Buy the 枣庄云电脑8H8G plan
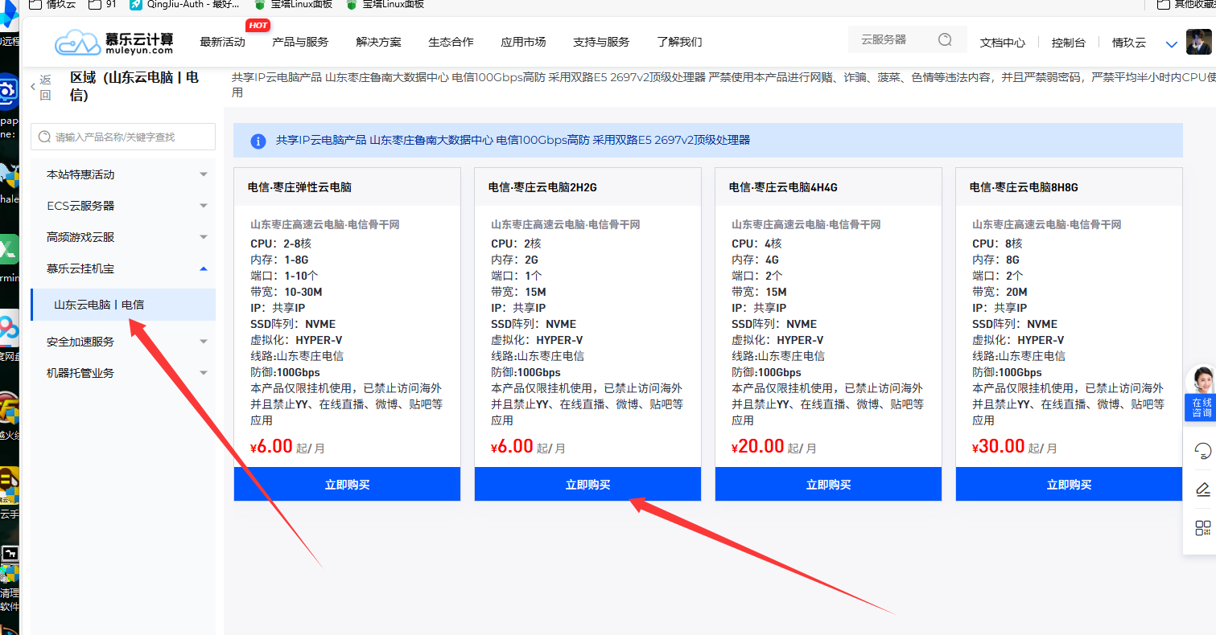 pyautogui.click(x=1069, y=485)
